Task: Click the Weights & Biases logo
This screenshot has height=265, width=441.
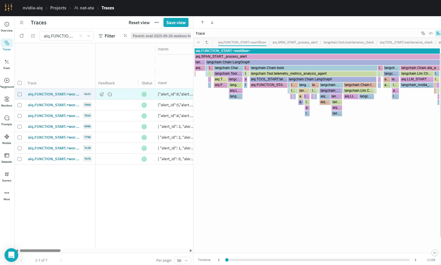Action: click(9, 8)
